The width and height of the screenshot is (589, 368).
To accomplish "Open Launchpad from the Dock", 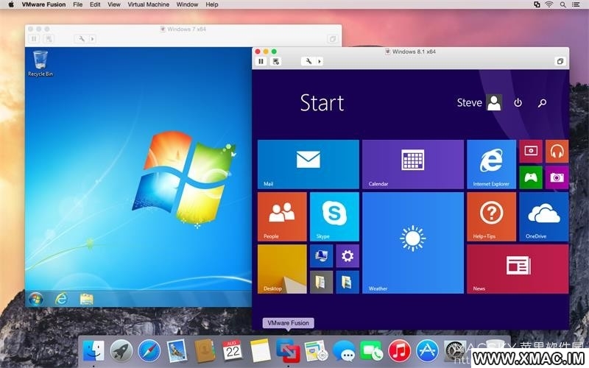I will point(121,351).
